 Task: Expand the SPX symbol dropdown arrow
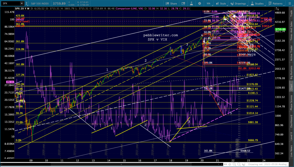(22, 3)
